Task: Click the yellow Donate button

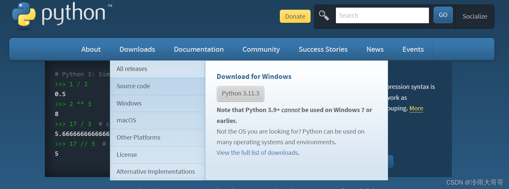Action: (295, 16)
